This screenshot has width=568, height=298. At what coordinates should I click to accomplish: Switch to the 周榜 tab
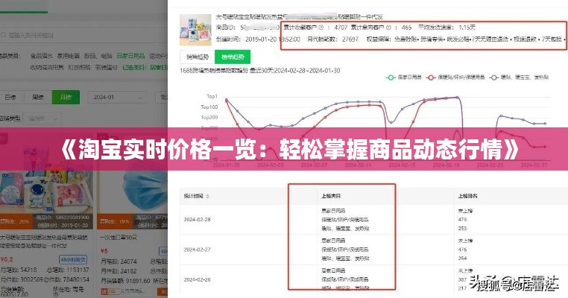tap(39, 97)
